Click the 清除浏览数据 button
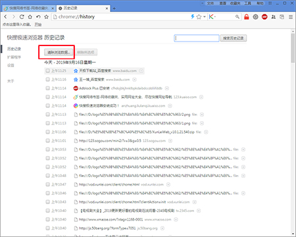 (x=59, y=52)
